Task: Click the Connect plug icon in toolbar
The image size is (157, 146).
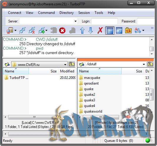Action: tap(22, 30)
